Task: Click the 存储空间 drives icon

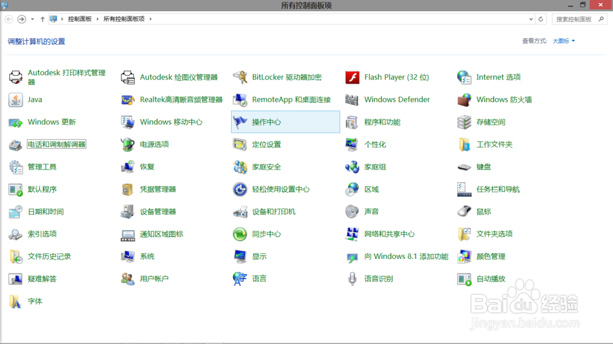Action: point(464,122)
